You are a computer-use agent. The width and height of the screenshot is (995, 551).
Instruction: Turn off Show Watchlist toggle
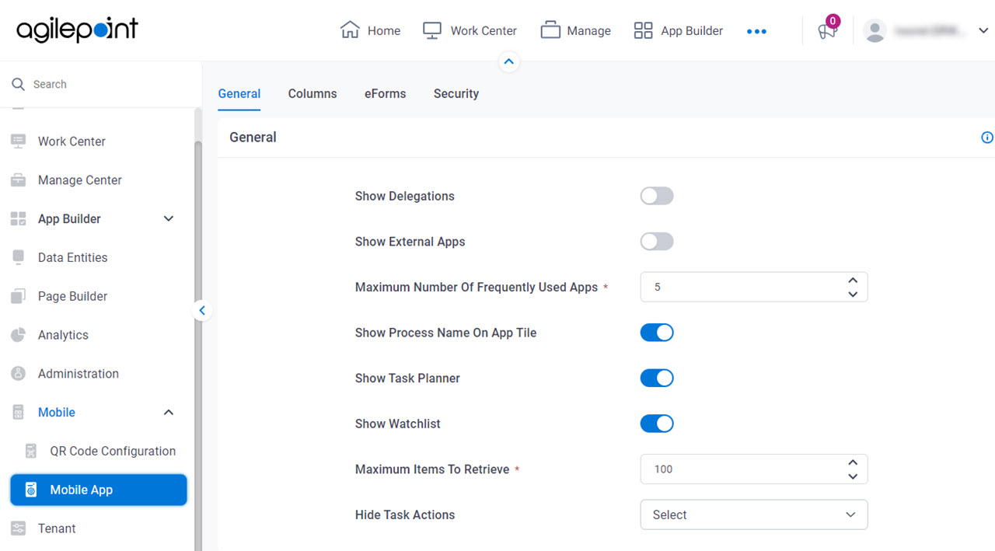point(657,424)
